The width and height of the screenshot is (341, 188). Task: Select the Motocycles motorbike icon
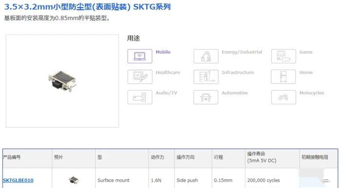point(284,97)
